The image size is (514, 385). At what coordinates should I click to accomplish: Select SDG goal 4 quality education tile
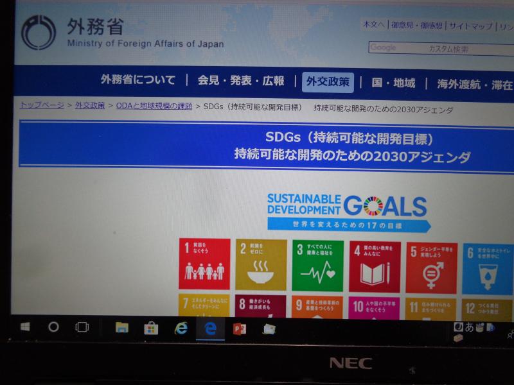click(x=375, y=267)
